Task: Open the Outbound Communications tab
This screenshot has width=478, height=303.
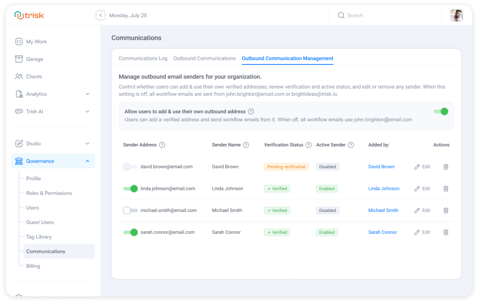Action: [x=204, y=58]
